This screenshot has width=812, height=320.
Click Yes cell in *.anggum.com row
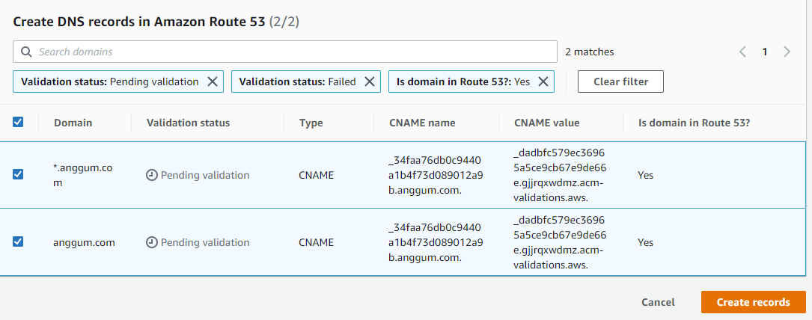(646, 175)
